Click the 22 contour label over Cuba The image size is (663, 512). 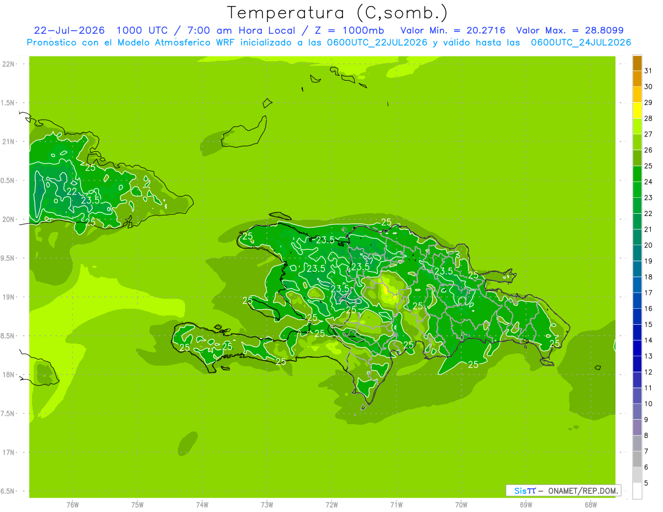(72, 192)
